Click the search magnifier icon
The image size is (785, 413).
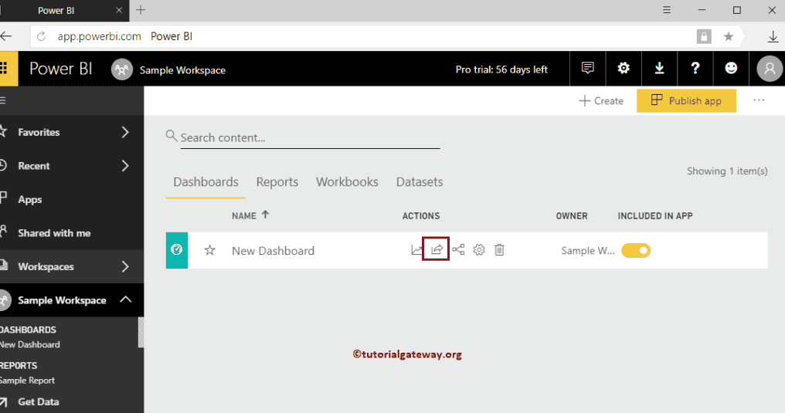coord(172,136)
